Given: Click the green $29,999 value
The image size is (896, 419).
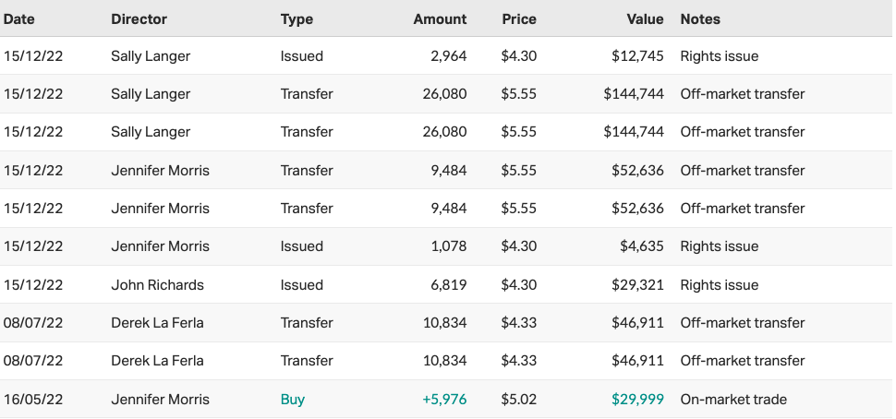Looking at the screenshot, I should pos(637,400).
